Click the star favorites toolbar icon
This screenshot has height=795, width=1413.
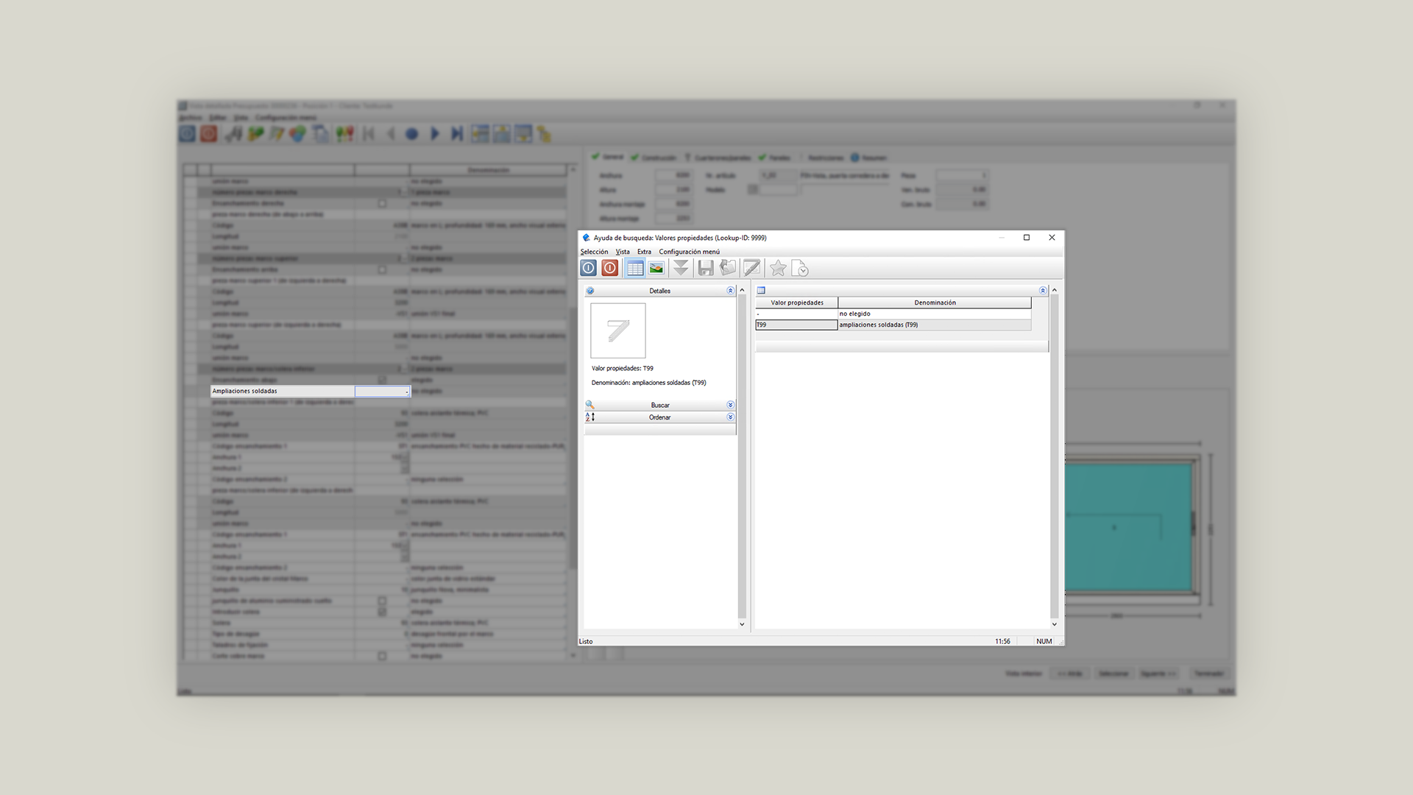click(x=778, y=269)
